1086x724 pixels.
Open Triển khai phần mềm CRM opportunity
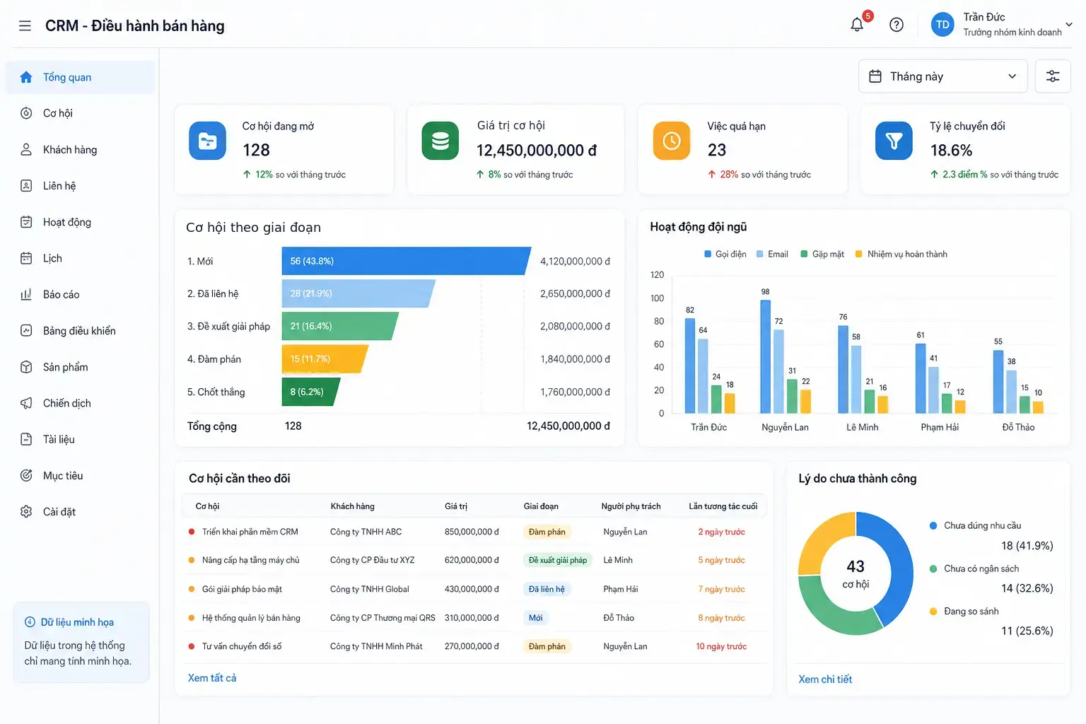click(x=250, y=532)
